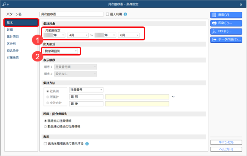Open the 4月 start month dropdown

78,35
